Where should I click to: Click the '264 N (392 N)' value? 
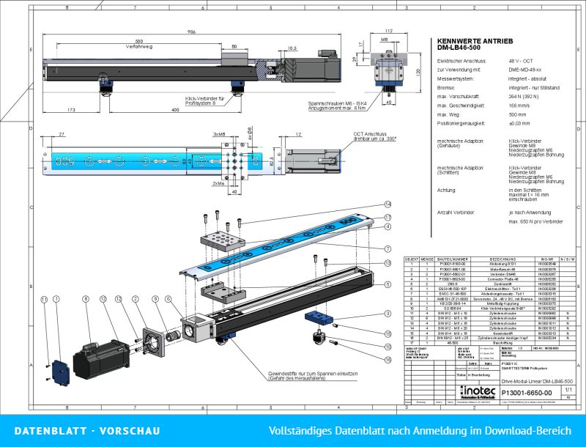click(x=524, y=97)
